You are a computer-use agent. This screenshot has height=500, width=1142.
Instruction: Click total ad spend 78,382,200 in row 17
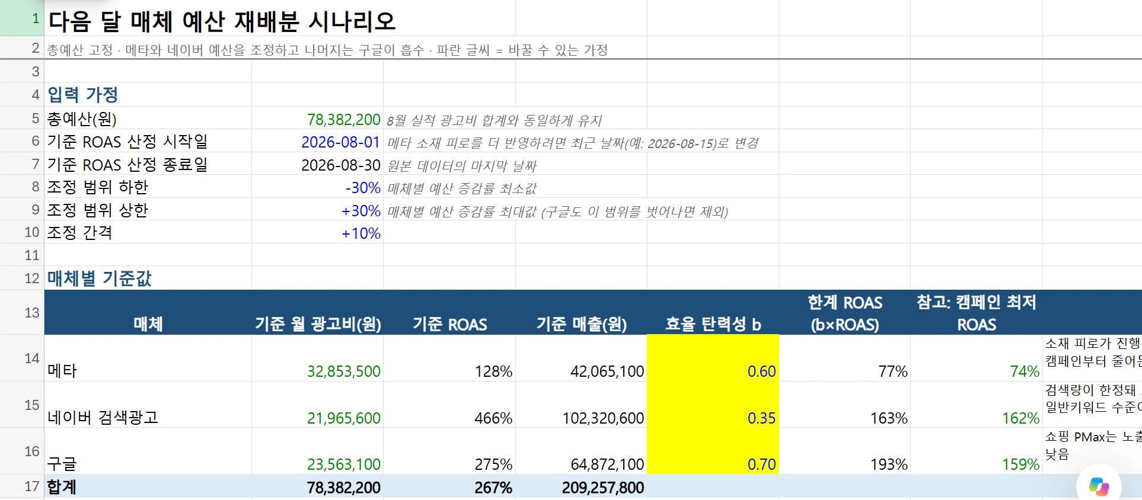click(343, 488)
